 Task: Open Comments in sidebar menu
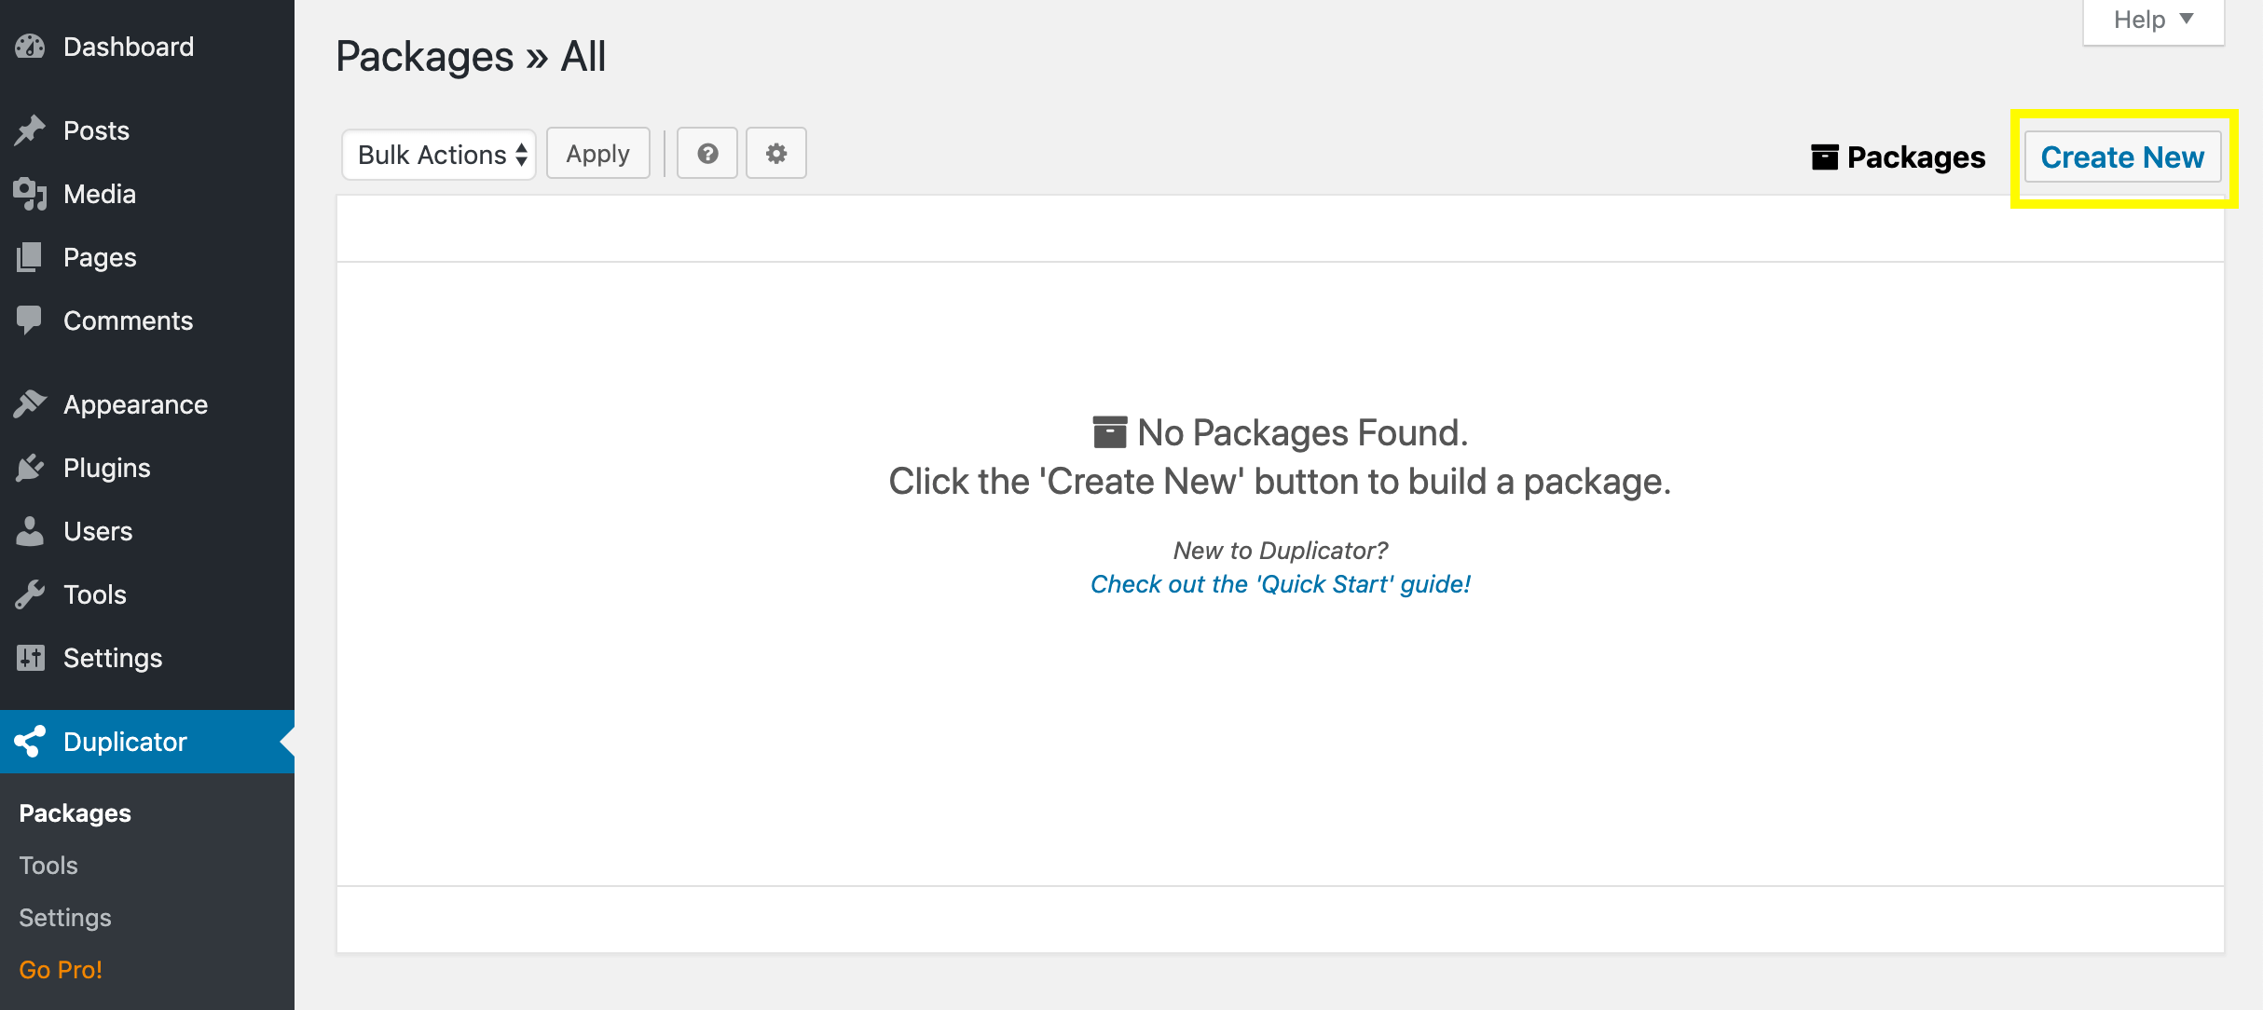[128, 321]
